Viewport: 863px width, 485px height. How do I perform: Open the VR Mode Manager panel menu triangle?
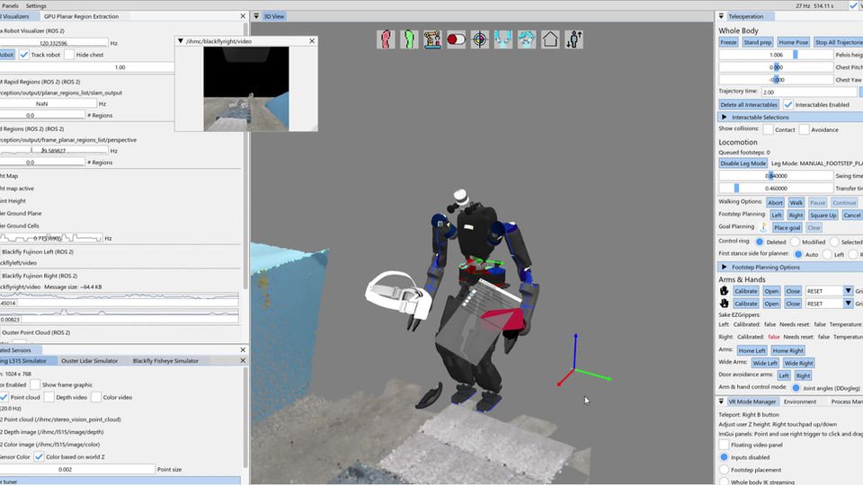pos(721,401)
